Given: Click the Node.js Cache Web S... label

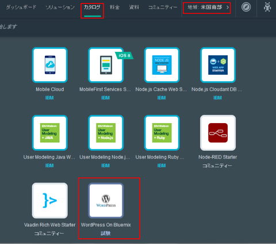Looking at the screenshot, I should [161, 89].
